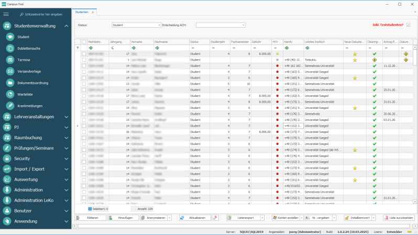
Task: Focus the keyword search field in sidebar
Action: pyautogui.click(x=43, y=14)
